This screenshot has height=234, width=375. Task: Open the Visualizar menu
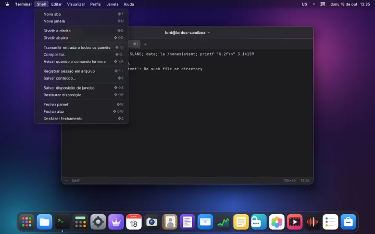[x=76, y=4]
